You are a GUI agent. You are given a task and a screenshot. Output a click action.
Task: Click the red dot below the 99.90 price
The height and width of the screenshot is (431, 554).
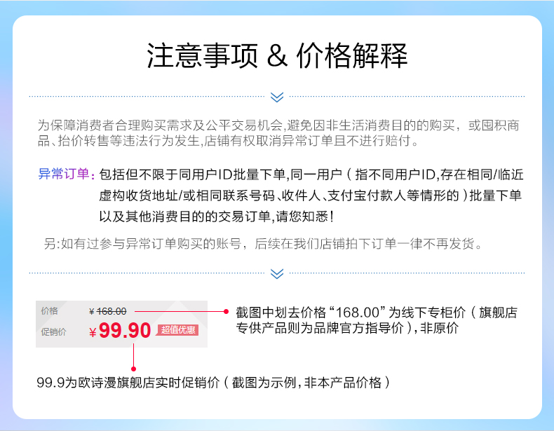[133, 369]
